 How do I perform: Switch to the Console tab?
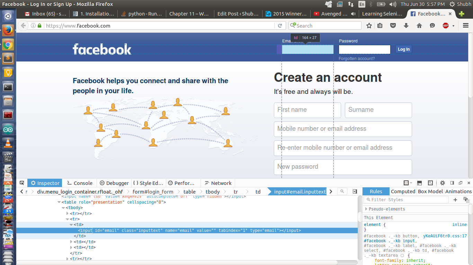pos(80,183)
